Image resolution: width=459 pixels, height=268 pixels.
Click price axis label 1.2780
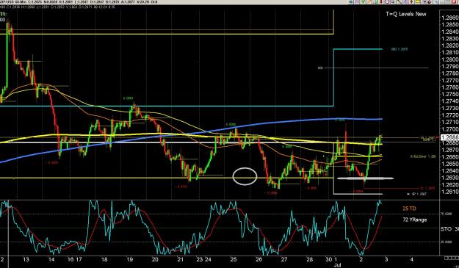coord(449,73)
